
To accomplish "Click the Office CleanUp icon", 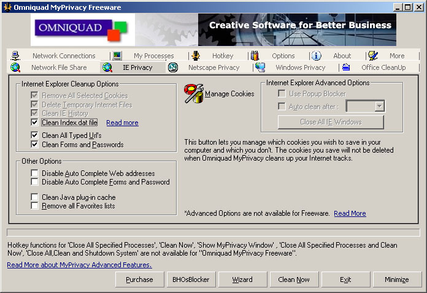I will pyautogui.click(x=346, y=67).
